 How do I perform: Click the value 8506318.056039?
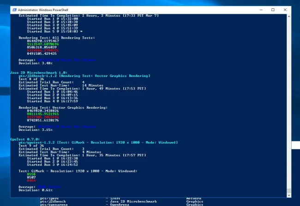point(42,47)
